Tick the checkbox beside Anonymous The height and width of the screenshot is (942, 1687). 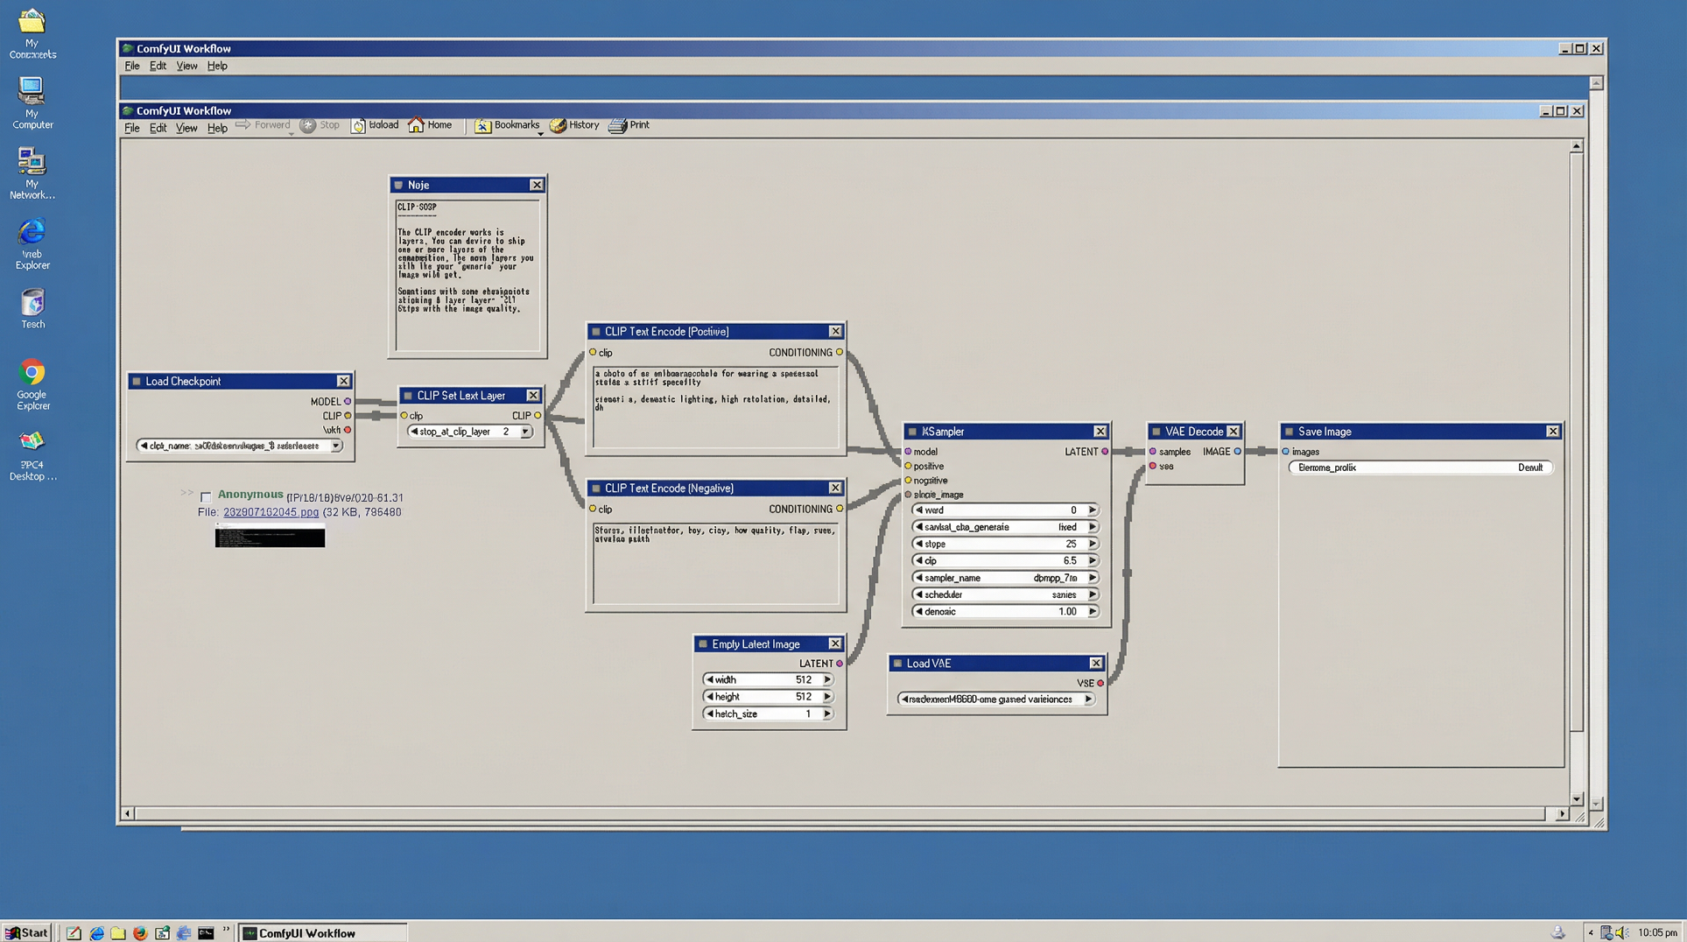pyautogui.click(x=206, y=496)
